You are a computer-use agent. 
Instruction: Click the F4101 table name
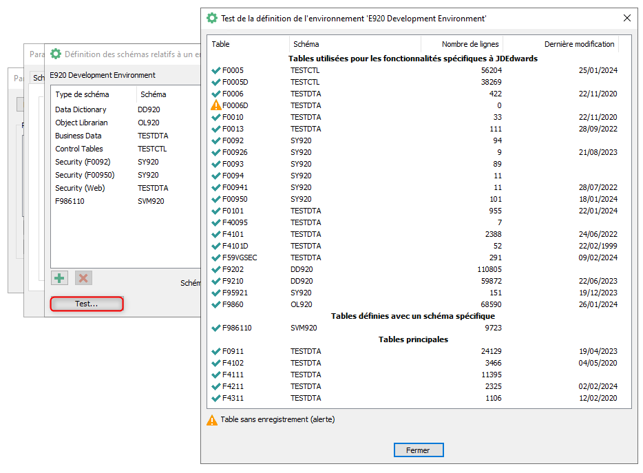point(233,234)
